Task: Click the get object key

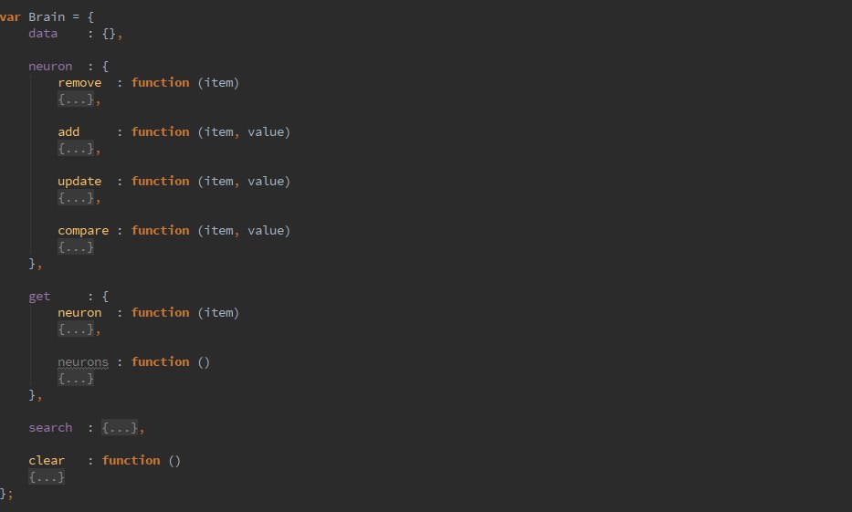Action: (39, 296)
